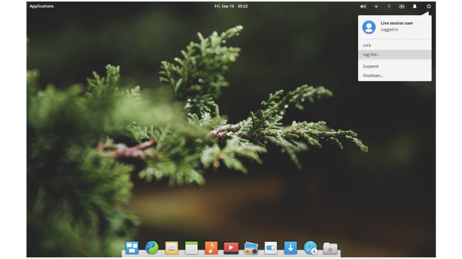Launch the Music app with the orange note
The height and width of the screenshot is (259, 462).
[x=211, y=248]
